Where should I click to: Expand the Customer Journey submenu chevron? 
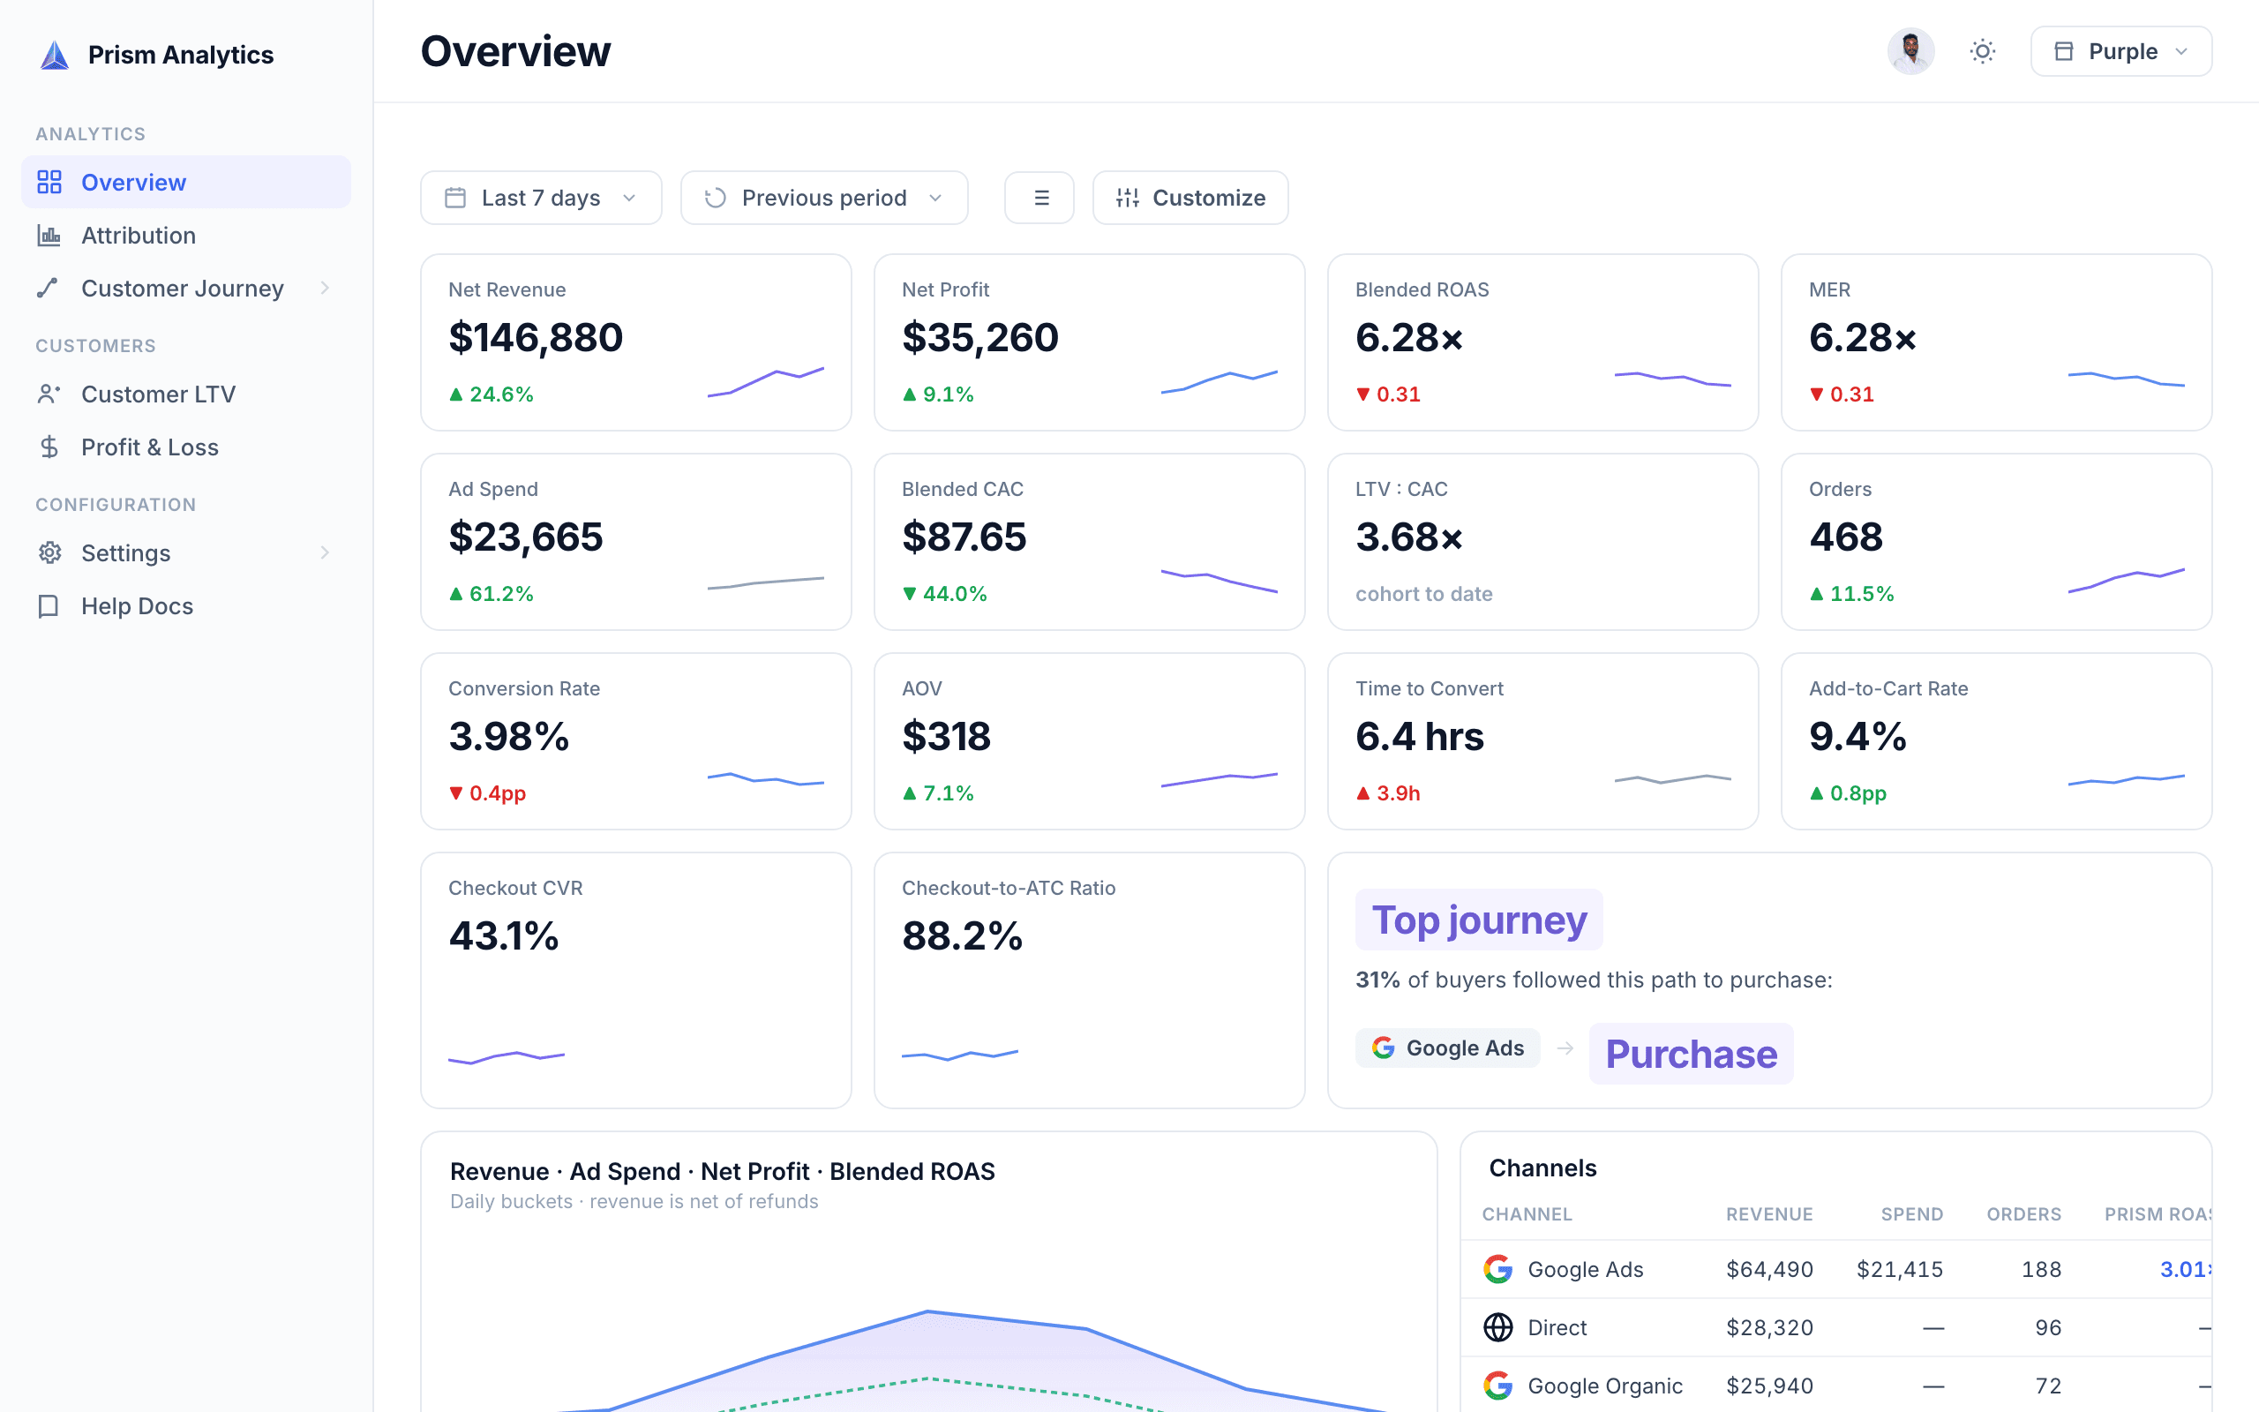click(325, 288)
